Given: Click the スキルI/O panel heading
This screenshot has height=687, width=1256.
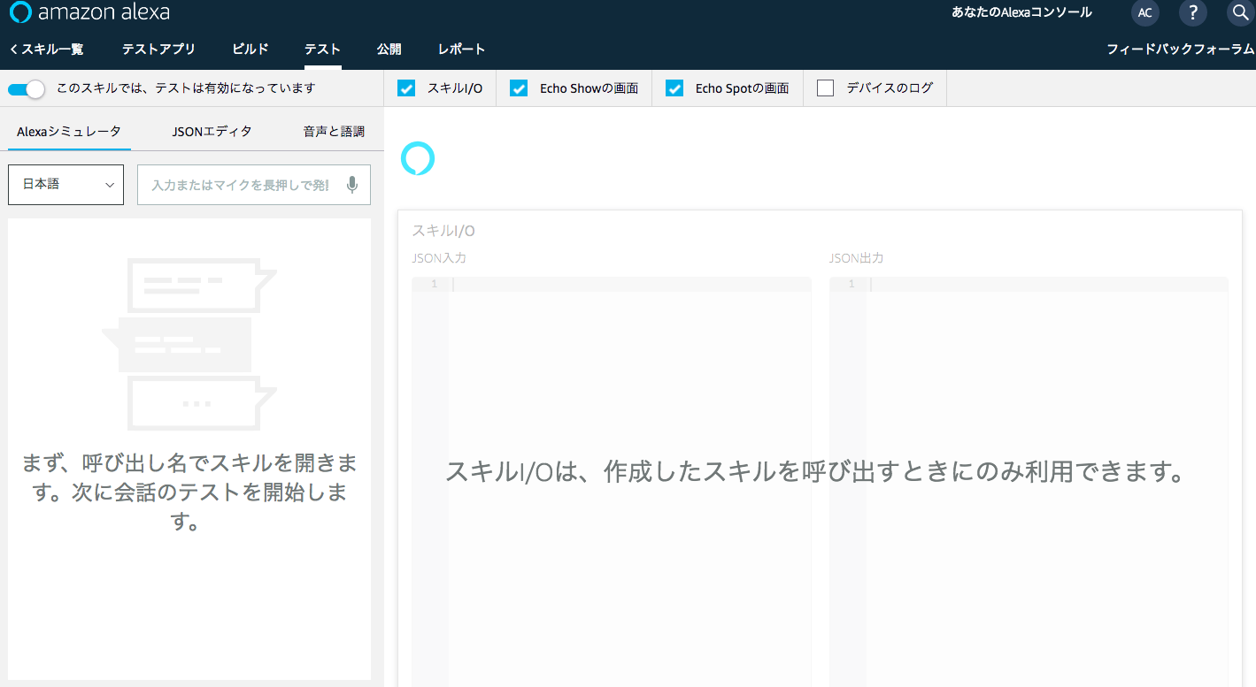Looking at the screenshot, I should (x=443, y=231).
